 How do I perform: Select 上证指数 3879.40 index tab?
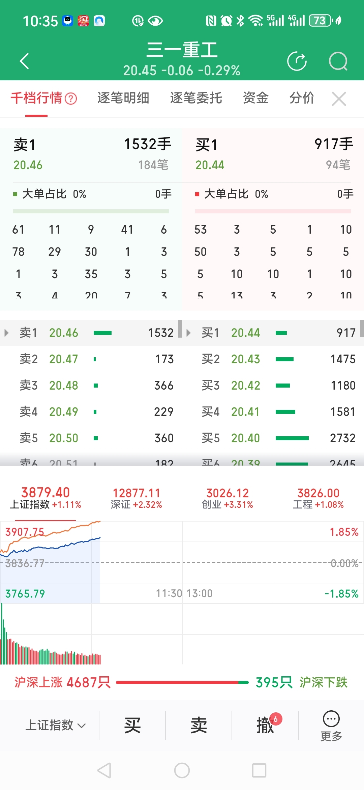coord(45,498)
